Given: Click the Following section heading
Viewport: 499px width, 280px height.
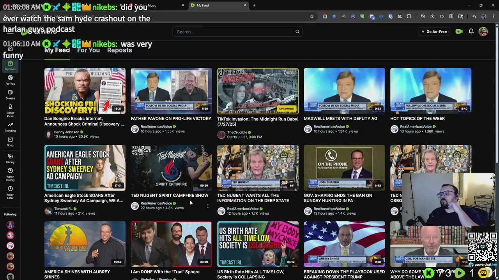Looking at the screenshot, I should coord(10,214).
